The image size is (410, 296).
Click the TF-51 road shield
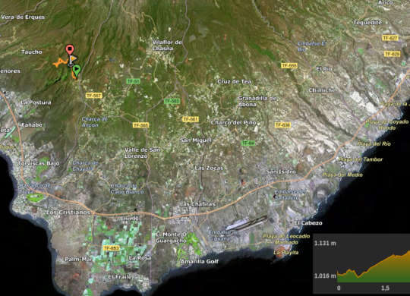[133, 81]
